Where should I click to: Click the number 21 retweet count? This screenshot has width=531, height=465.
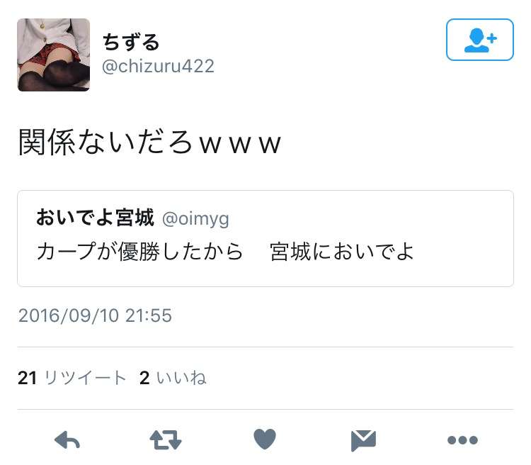27,379
